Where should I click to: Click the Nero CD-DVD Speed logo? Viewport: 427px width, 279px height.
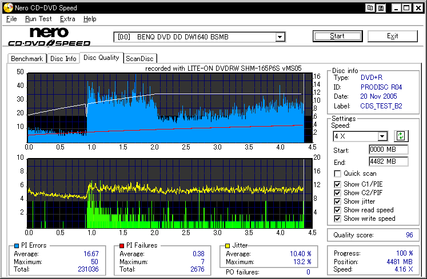49,37
